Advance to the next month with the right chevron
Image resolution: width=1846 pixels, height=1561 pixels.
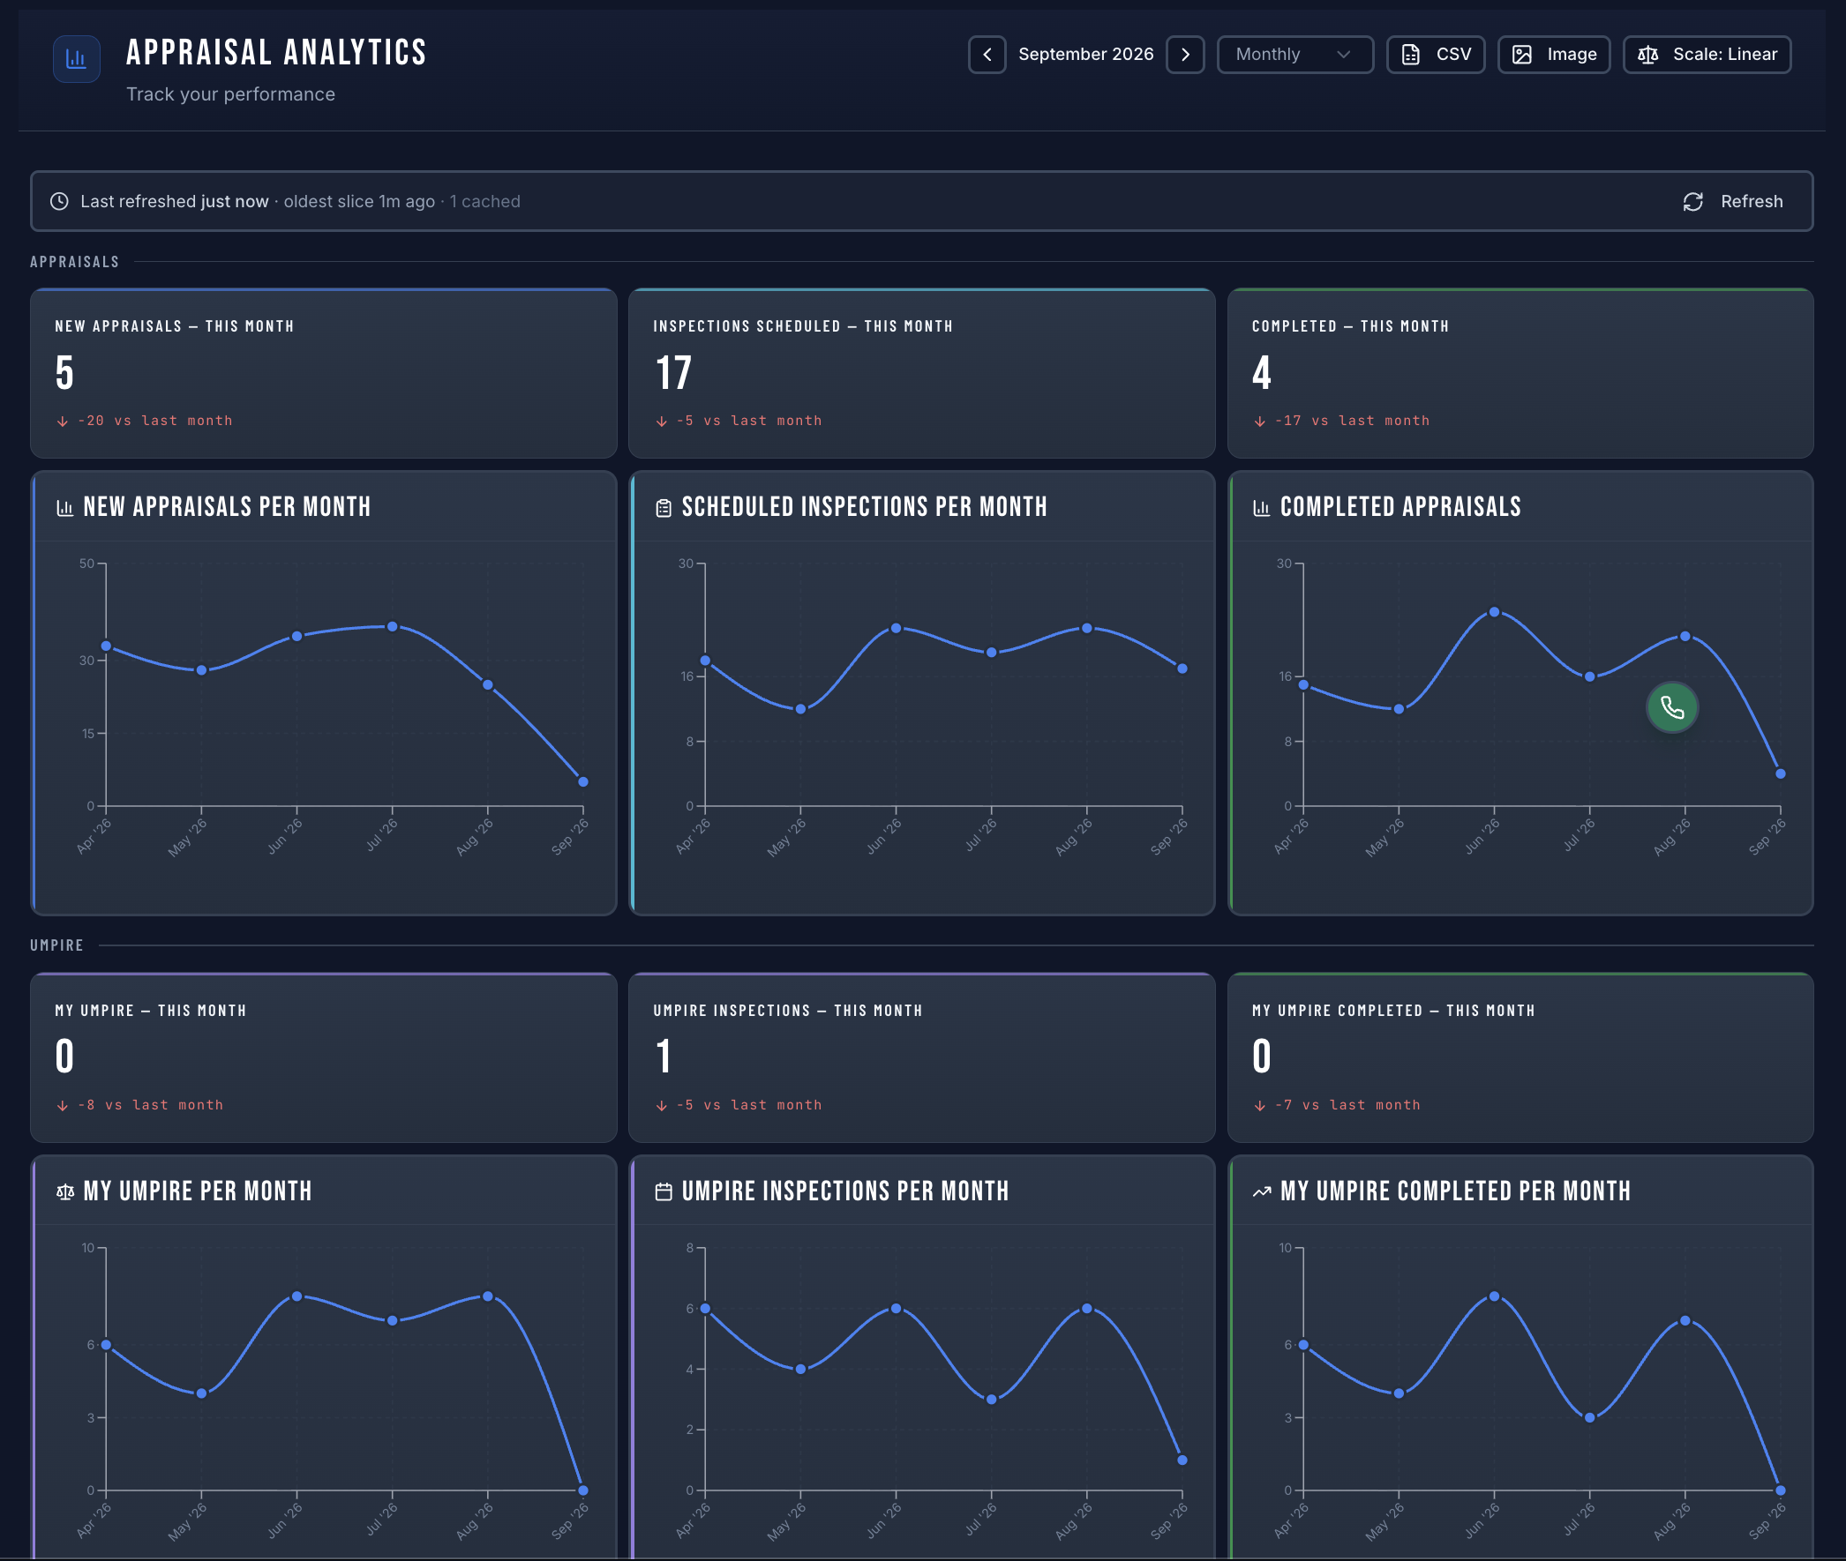1184,55
